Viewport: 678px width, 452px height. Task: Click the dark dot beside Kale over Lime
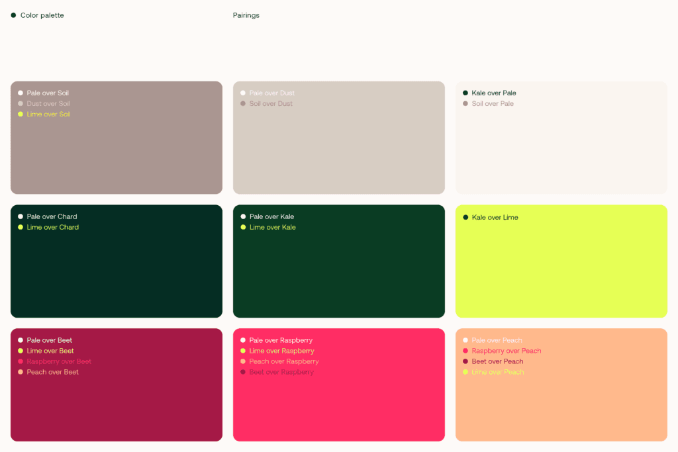click(465, 217)
